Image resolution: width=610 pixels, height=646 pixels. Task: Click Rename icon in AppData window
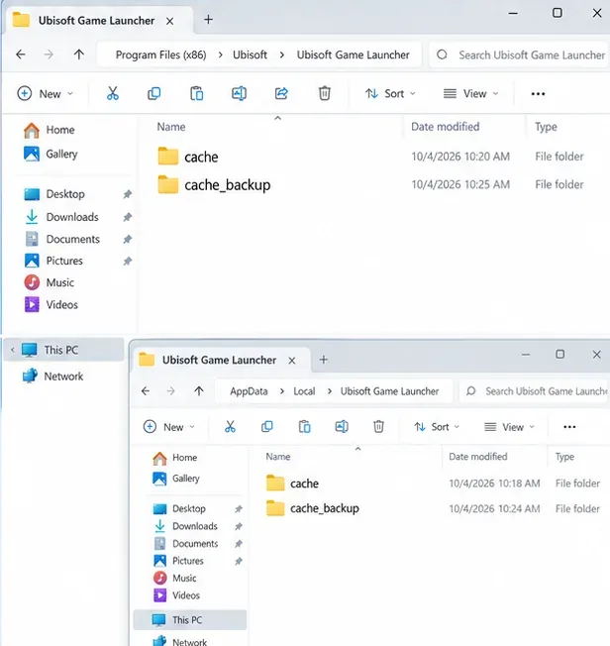point(342,427)
